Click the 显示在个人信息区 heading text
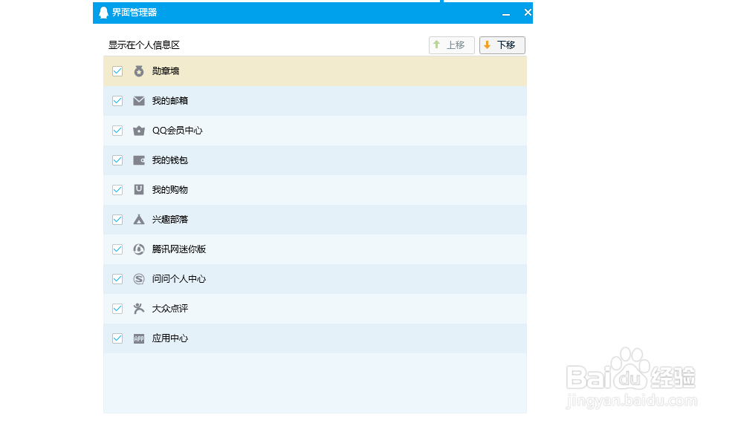Viewport: 738px width, 426px height. click(144, 45)
